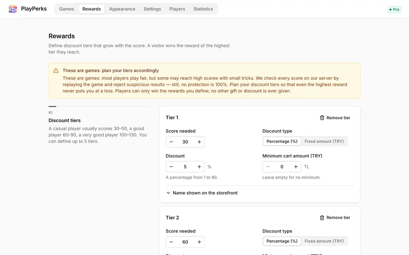Click the PlayPerks logo icon

(x=12, y=9)
